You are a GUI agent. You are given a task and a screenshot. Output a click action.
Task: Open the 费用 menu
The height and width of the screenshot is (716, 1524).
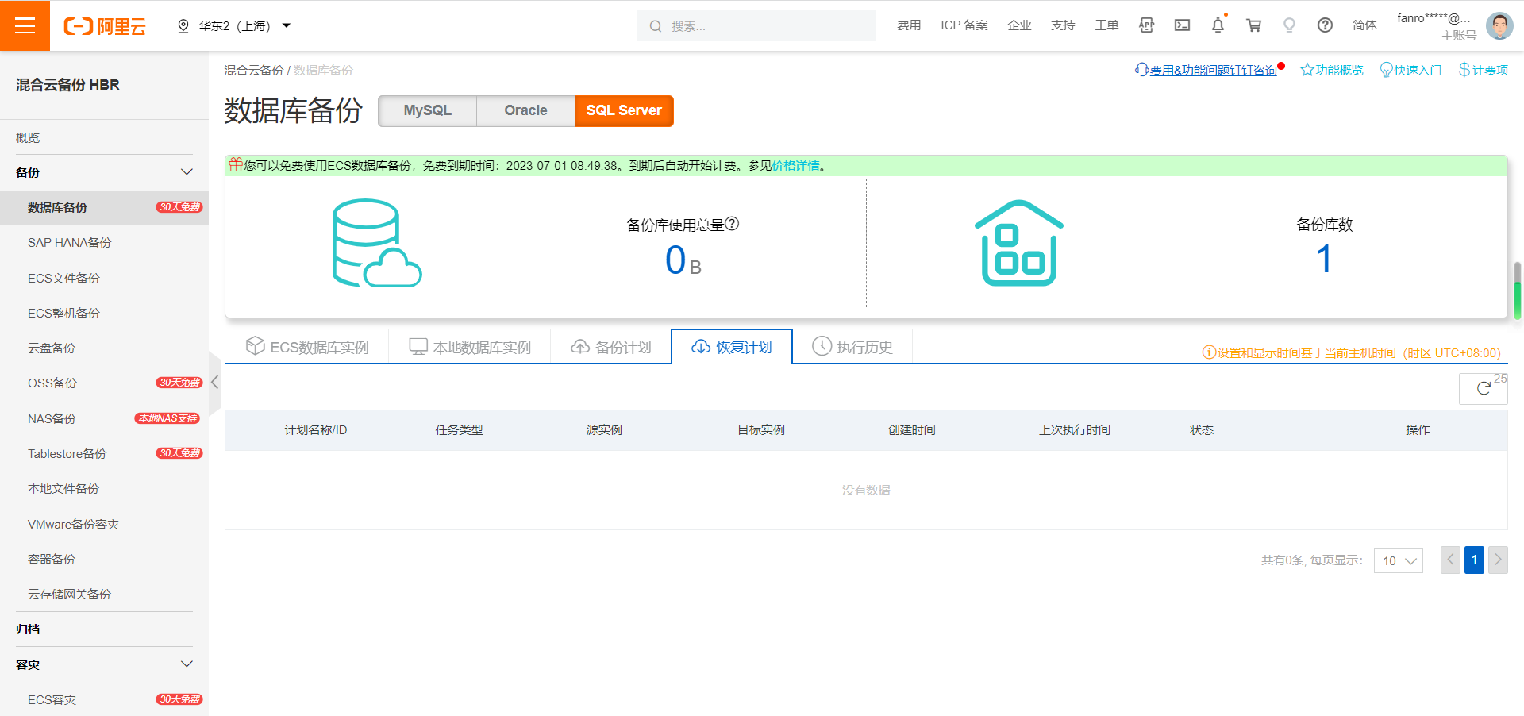click(x=909, y=25)
